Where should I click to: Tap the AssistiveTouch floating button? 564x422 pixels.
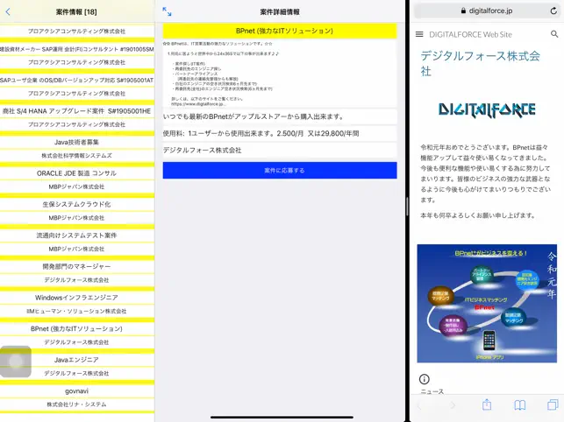pos(16,362)
